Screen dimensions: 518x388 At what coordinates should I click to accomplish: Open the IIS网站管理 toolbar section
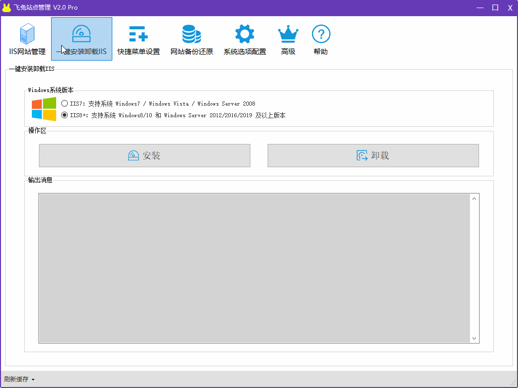tap(27, 39)
